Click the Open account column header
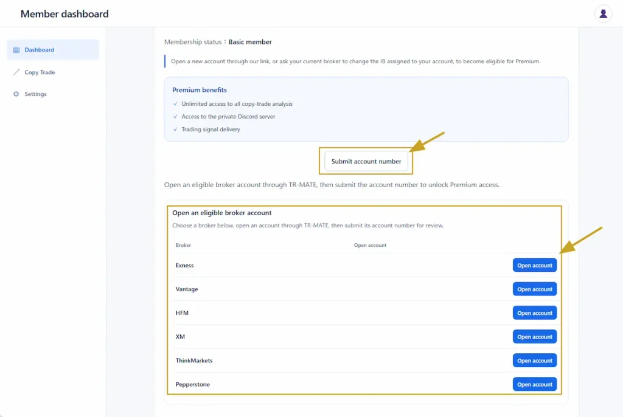Viewport: 623px width, 417px height. point(370,245)
